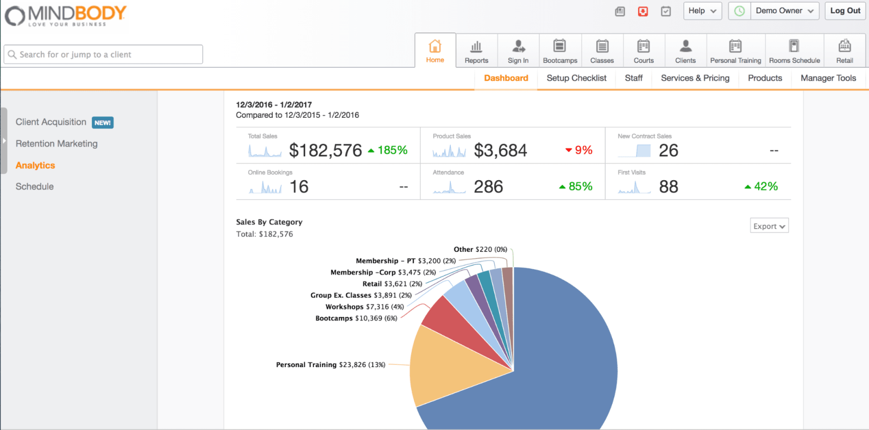
Task: Click the red 9% change indicator
Action: coord(579,150)
